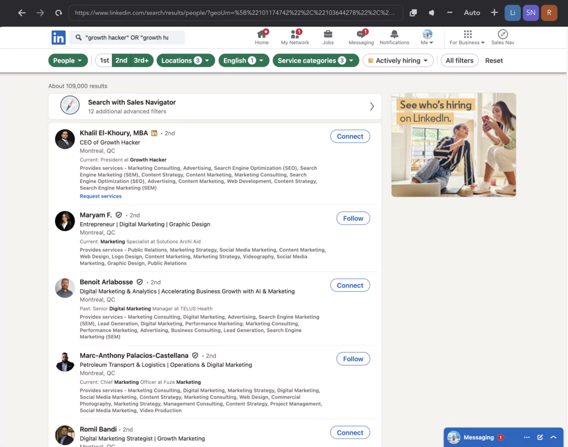568x447 pixels.
Task: Toggle the 3rd+ connections filter
Action: 141,61
